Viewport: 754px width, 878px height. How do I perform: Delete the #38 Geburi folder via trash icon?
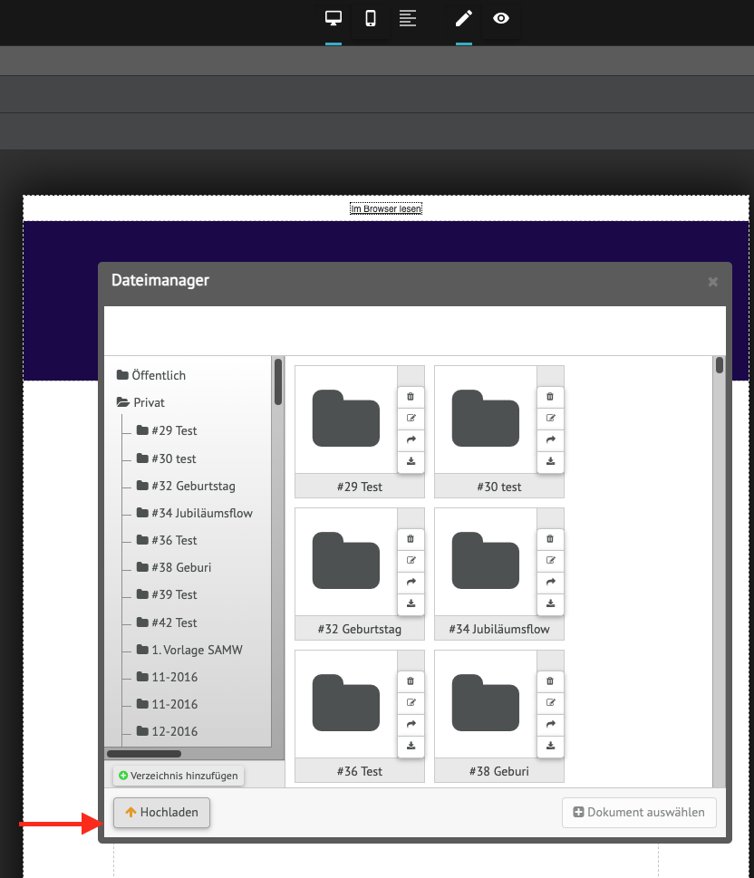coord(550,680)
